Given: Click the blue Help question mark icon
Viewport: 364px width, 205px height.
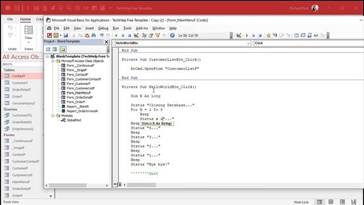Looking at the screenshot, I should [172, 35].
